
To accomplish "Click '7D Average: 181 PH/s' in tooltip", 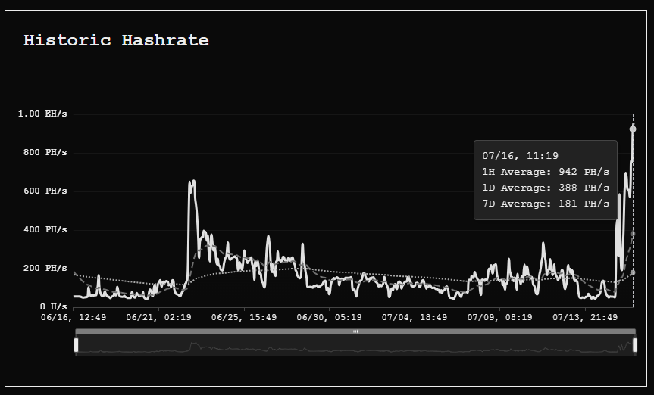I will [546, 204].
